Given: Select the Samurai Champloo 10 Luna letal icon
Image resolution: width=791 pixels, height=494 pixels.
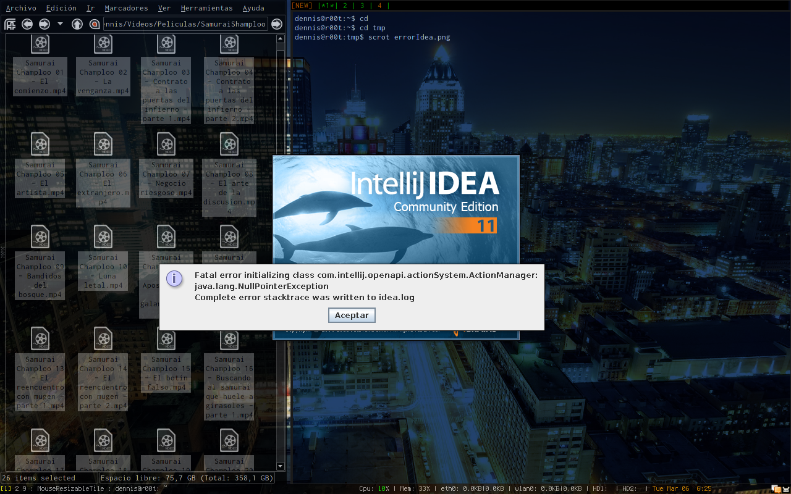Looking at the screenshot, I should [x=103, y=237].
